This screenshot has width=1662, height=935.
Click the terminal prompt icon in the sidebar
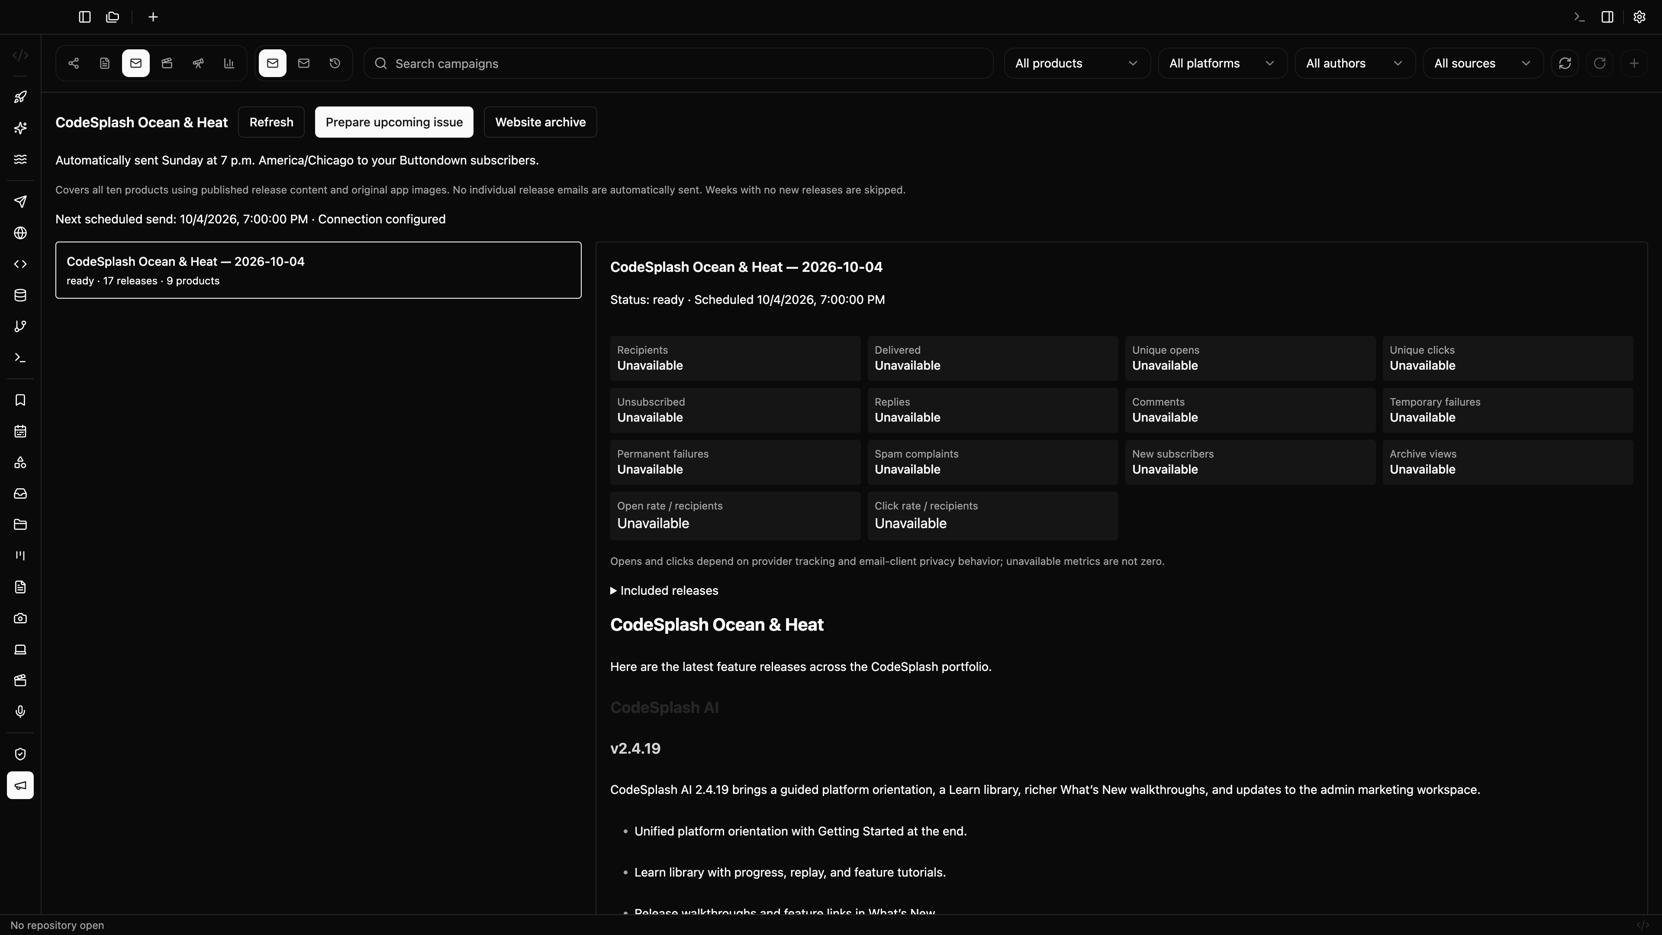pyautogui.click(x=21, y=358)
